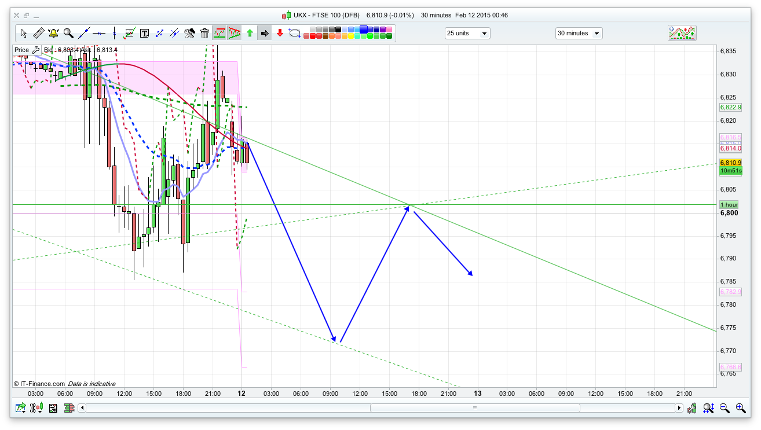The image size is (761, 430).
Task: Select the text annotation tool
Action: pos(144,34)
